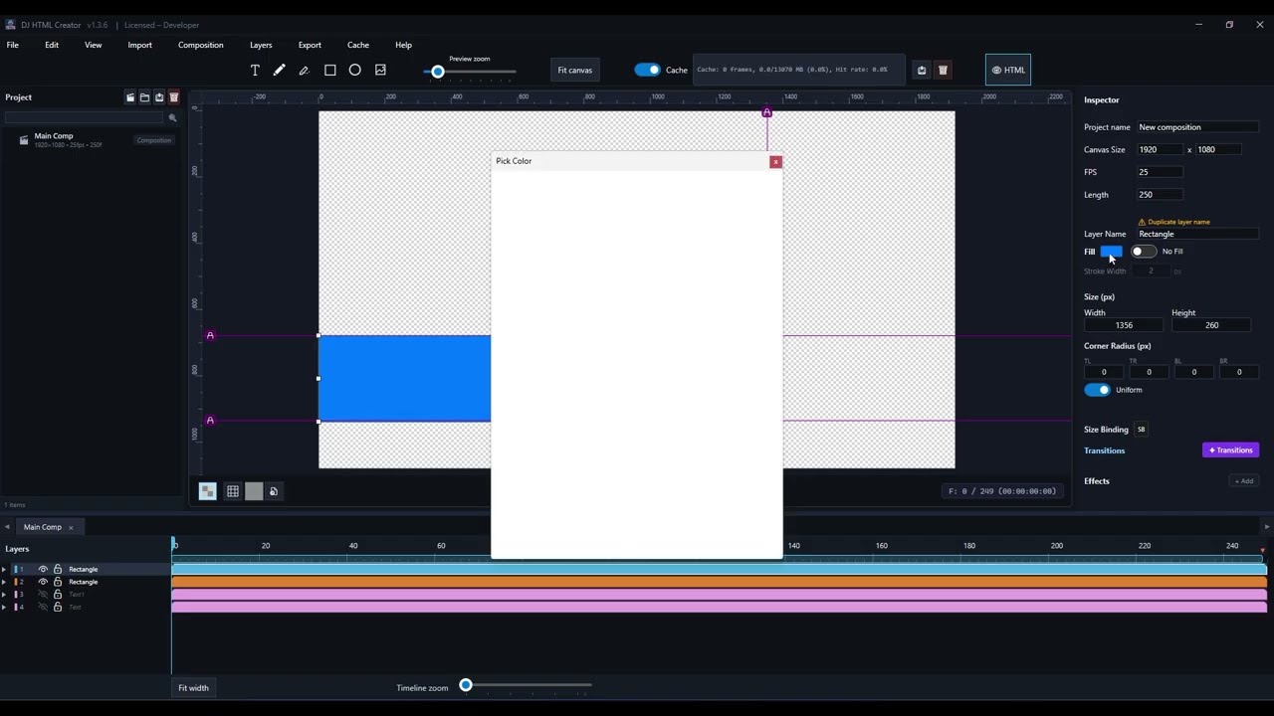Show hidden layer 4 Text

(43, 607)
